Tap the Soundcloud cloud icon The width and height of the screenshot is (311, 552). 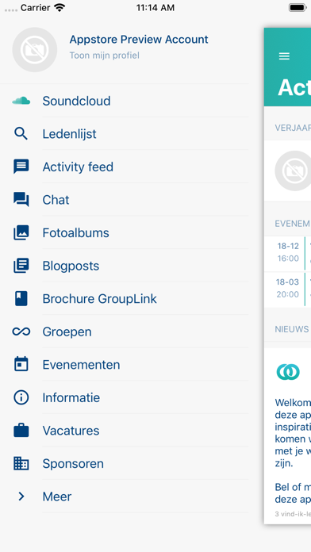(21, 101)
